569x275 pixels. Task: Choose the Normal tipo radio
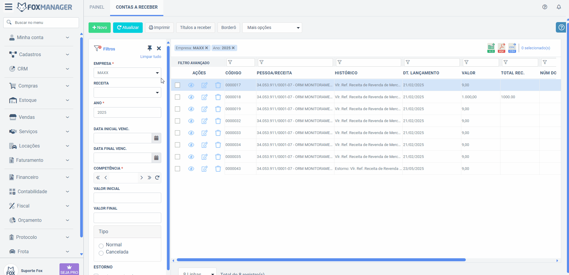[x=101, y=246]
